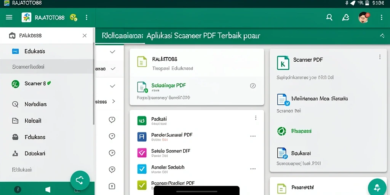This screenshot has height=195, width=390.
Task: Toggle the circular check next to Sateie Scanen
Action: click(x=112, y=153)
